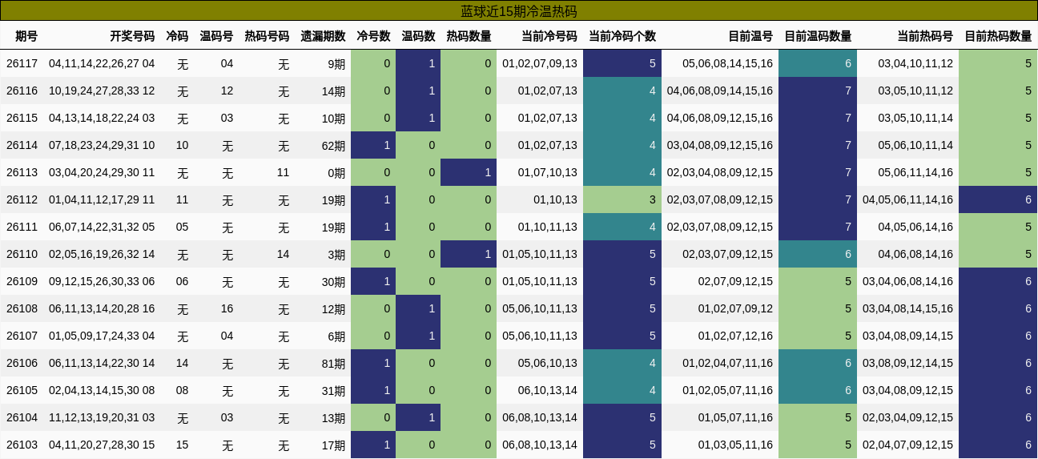
Task: Click warm numbers 05,06,08,14,15,16
Action: [728, 63]
